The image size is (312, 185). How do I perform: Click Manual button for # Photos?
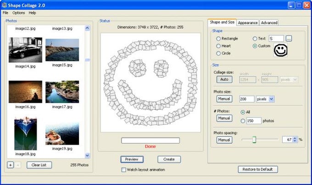(224, 118)
